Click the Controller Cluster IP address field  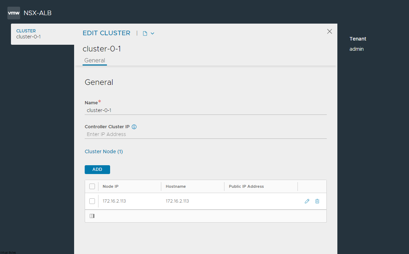click(205, 134)
